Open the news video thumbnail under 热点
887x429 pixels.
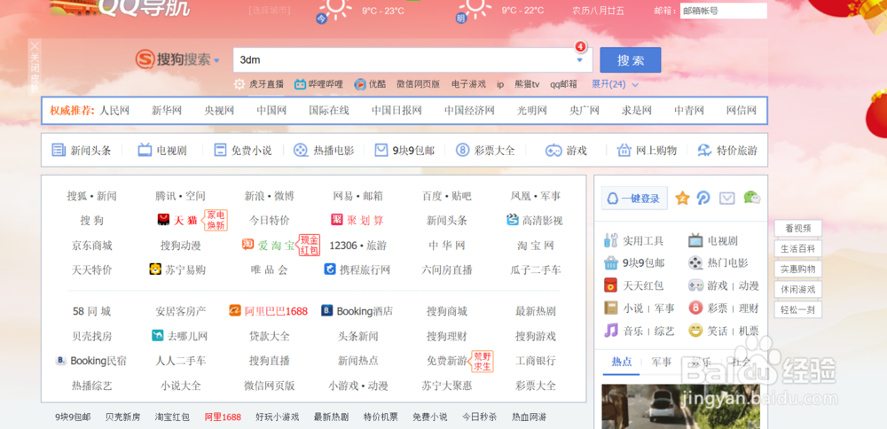tap(680, 406)
